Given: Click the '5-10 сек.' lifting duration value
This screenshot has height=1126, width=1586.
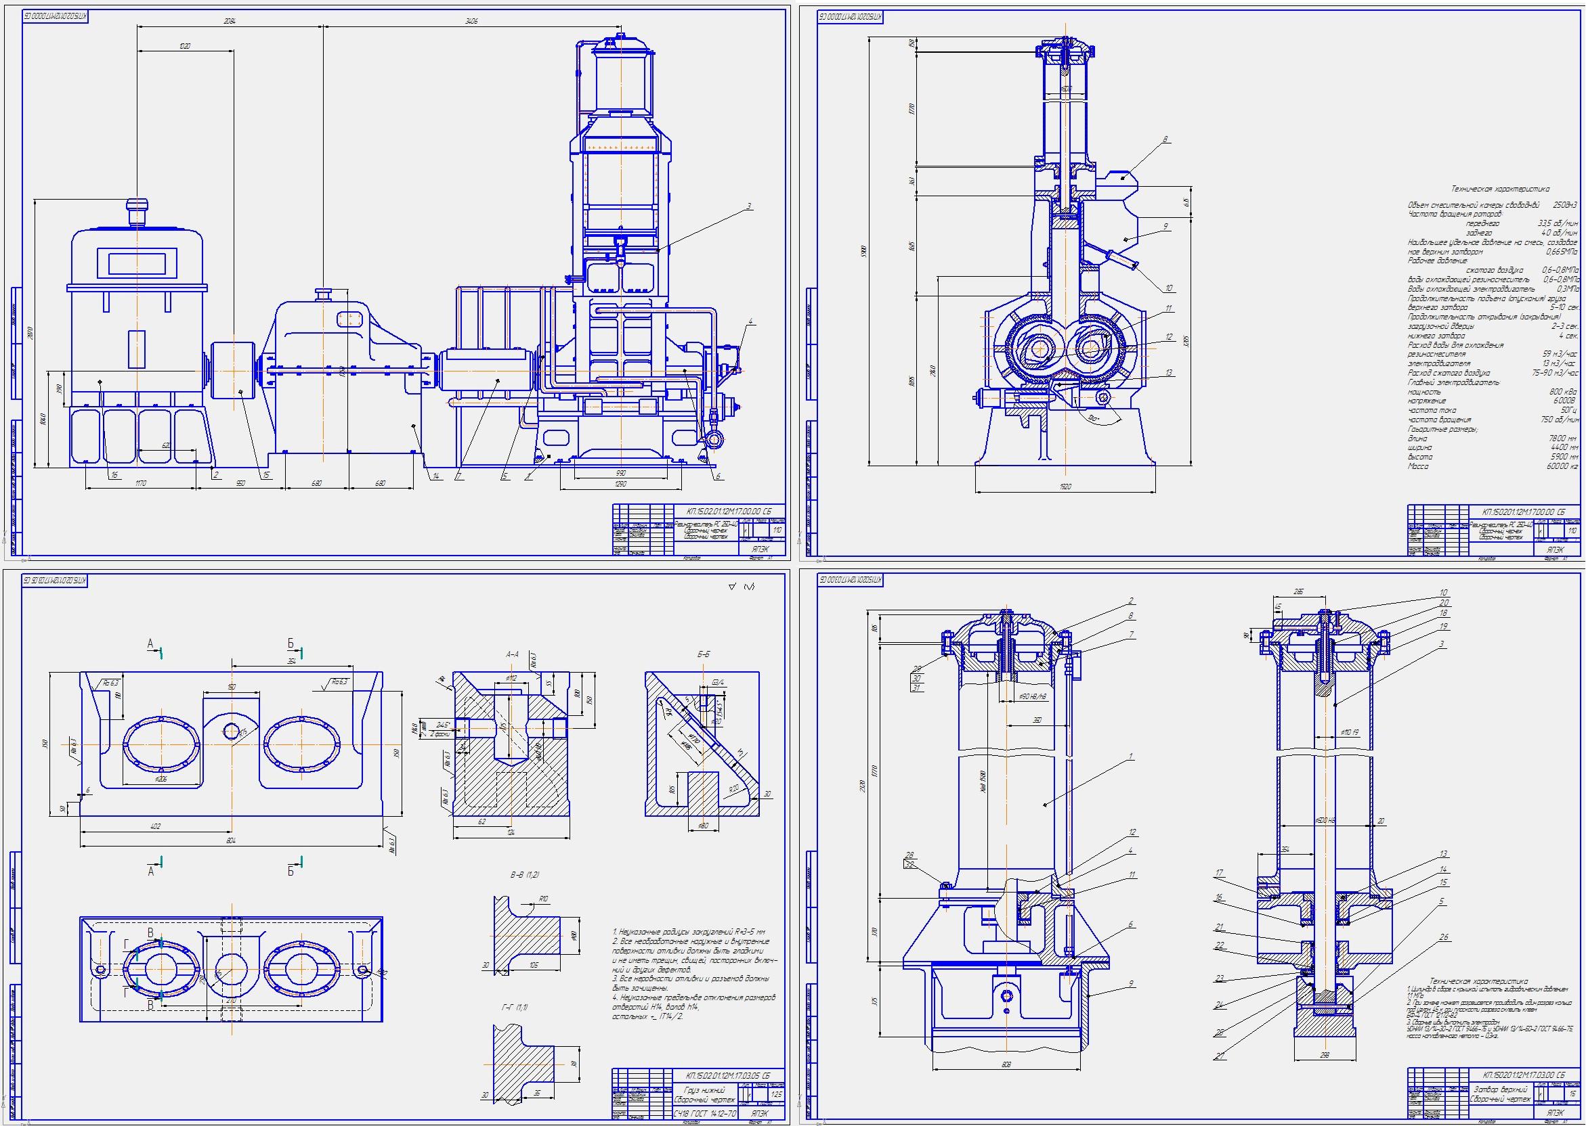Looking at the screenshot, I should point(1564,308).
